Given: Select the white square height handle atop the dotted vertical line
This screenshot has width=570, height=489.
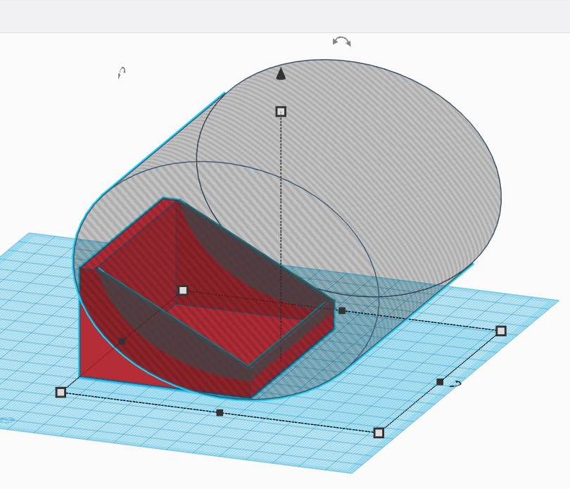Looking at the screenshot, I should click(281, 111).
